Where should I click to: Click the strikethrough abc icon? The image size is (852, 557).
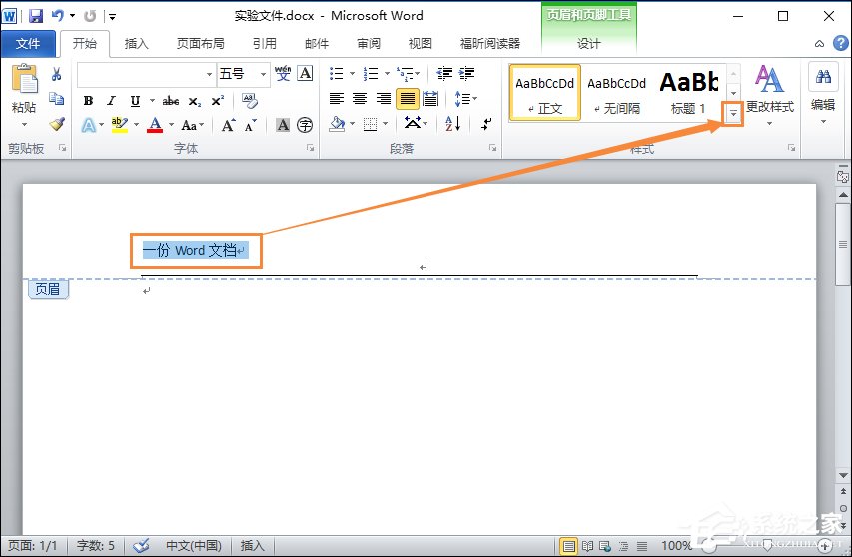click(171, 101)
